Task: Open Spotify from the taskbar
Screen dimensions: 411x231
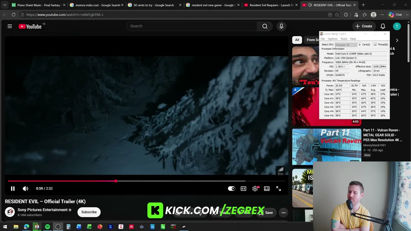Action: [x=48, y=227]
